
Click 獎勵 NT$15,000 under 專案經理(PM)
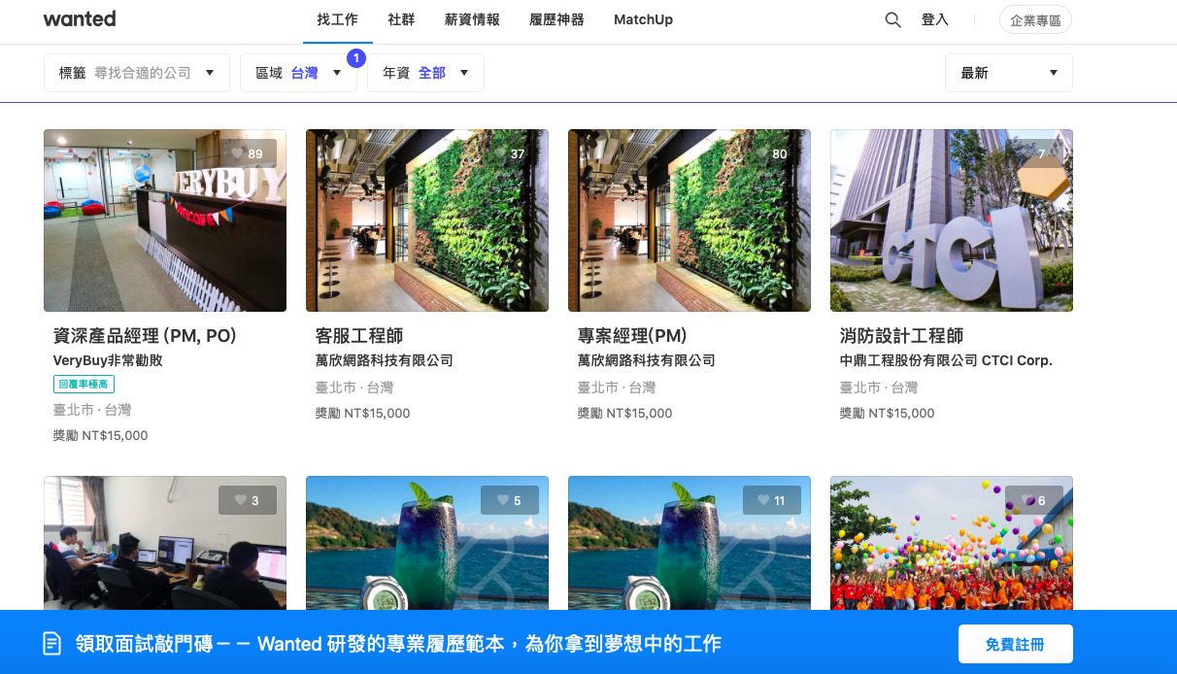[625, 413]
